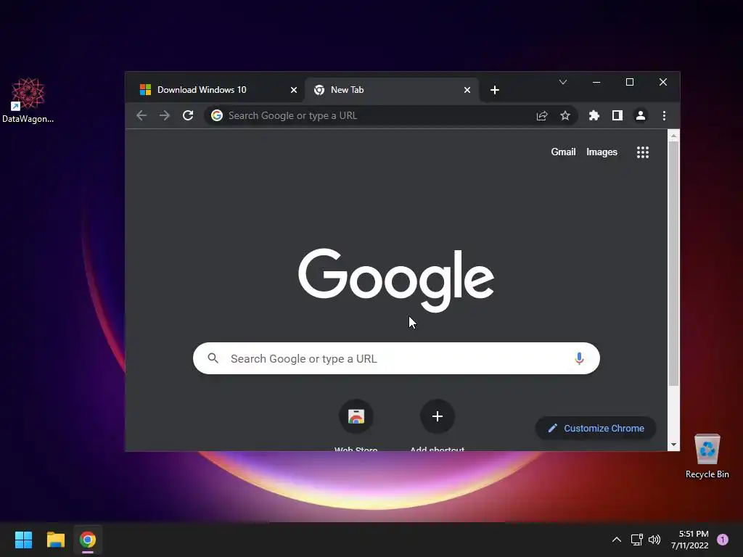Focus the Google search box
This screenshot has width=743, height=557.
pyautogui.click(x=396, y=358)
